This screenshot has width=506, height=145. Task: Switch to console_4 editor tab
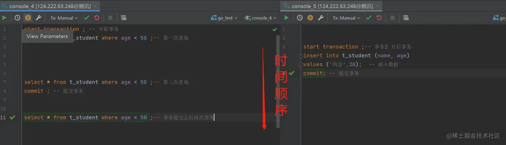[x=50, y=6]
